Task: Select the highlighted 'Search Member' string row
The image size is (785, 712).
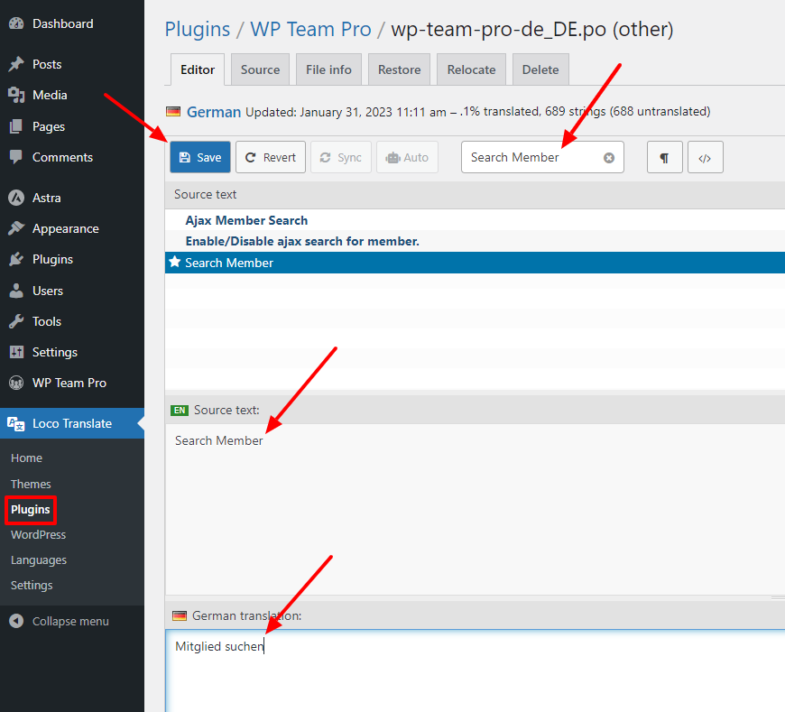Action: (x=475, y=263)
